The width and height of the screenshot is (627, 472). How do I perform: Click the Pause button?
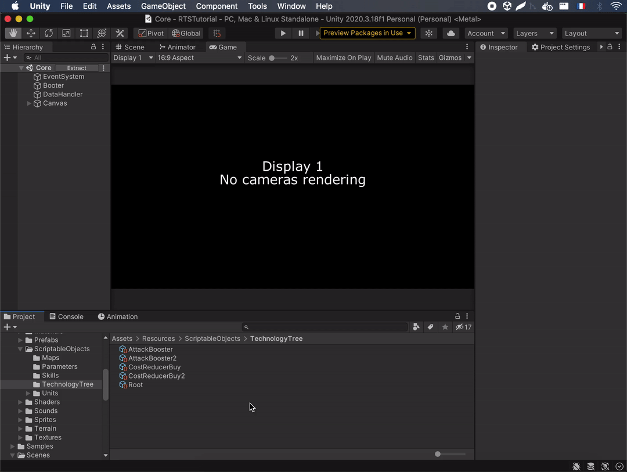(301, 33)
